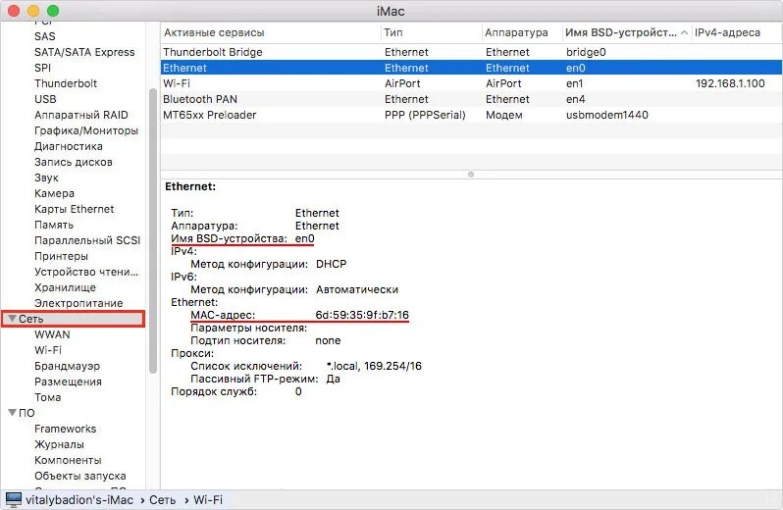
Task: Select the Сеть category in sidebar
Action: [x=73, y=319]
